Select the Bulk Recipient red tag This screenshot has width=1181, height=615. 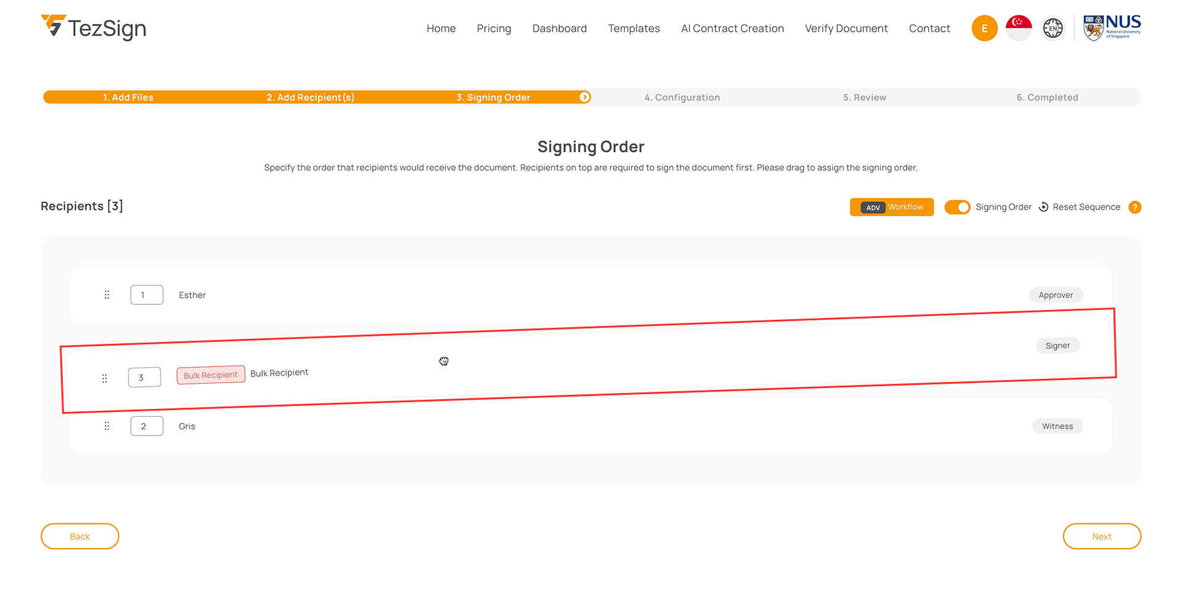pos(210,375)
